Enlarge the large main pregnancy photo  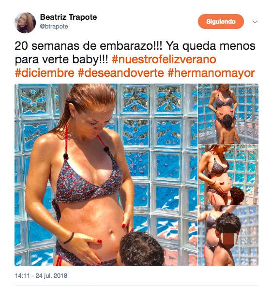coord(106,175)
